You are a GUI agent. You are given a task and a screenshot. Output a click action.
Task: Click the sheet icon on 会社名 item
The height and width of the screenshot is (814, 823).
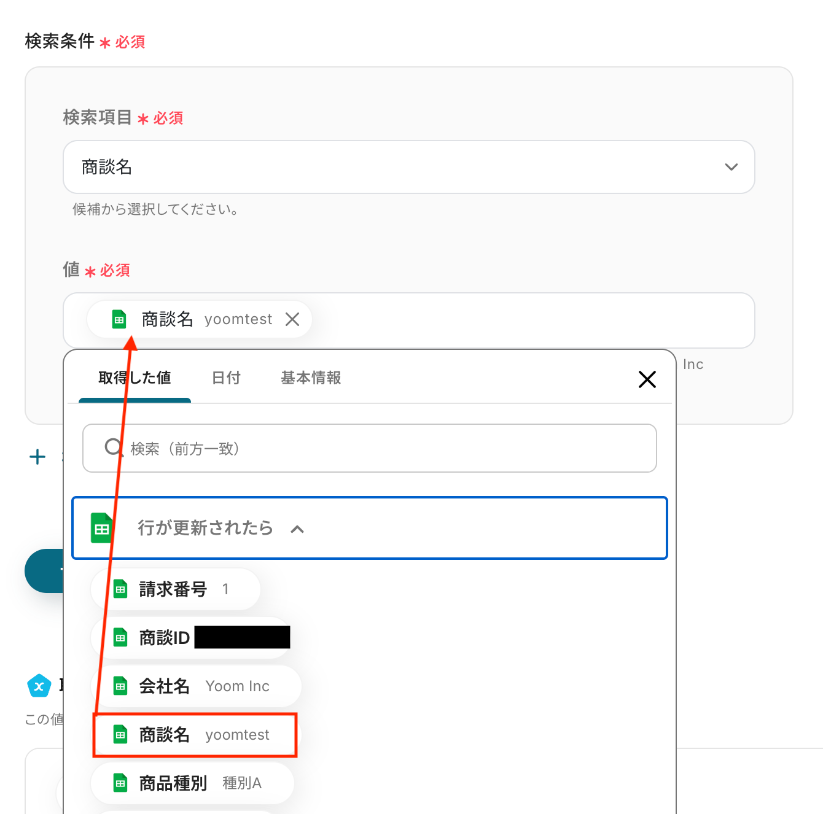pyautogui.click(x=120, y=686)
